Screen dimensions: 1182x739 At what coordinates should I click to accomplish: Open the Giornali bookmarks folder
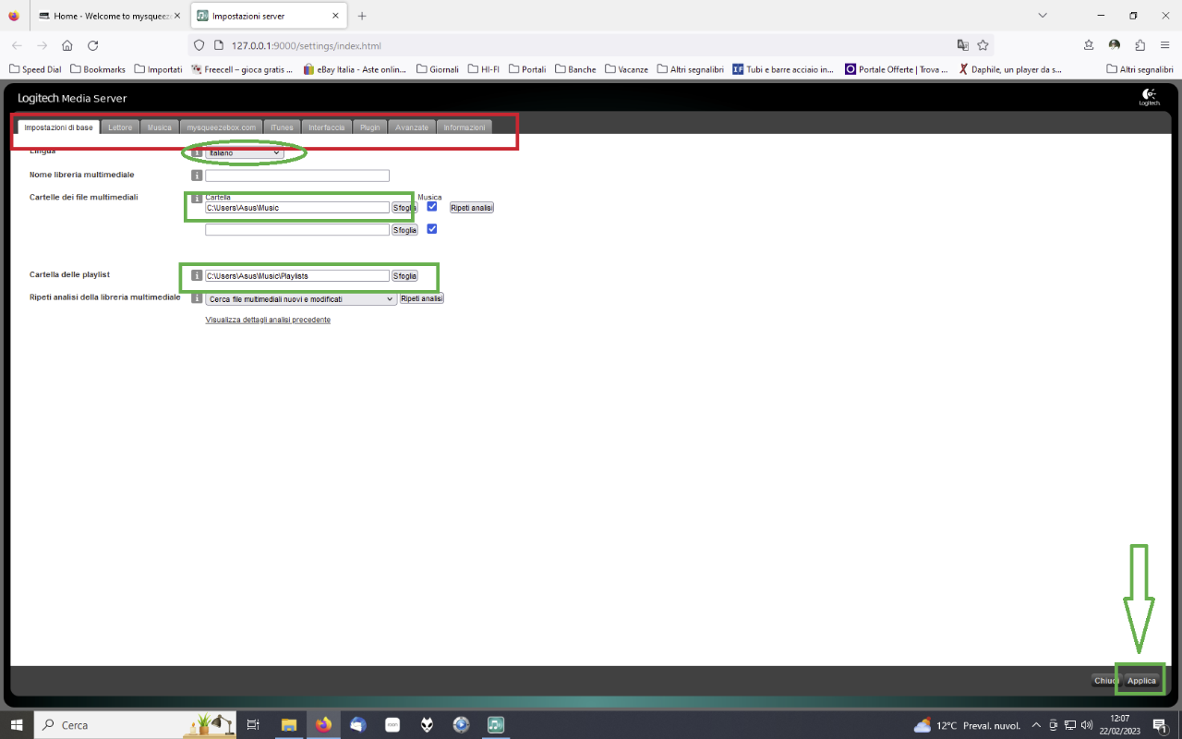click(x=438, y=69)
